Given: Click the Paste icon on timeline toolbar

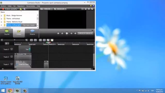Looking at the screenshot, I should pos(52,40).
